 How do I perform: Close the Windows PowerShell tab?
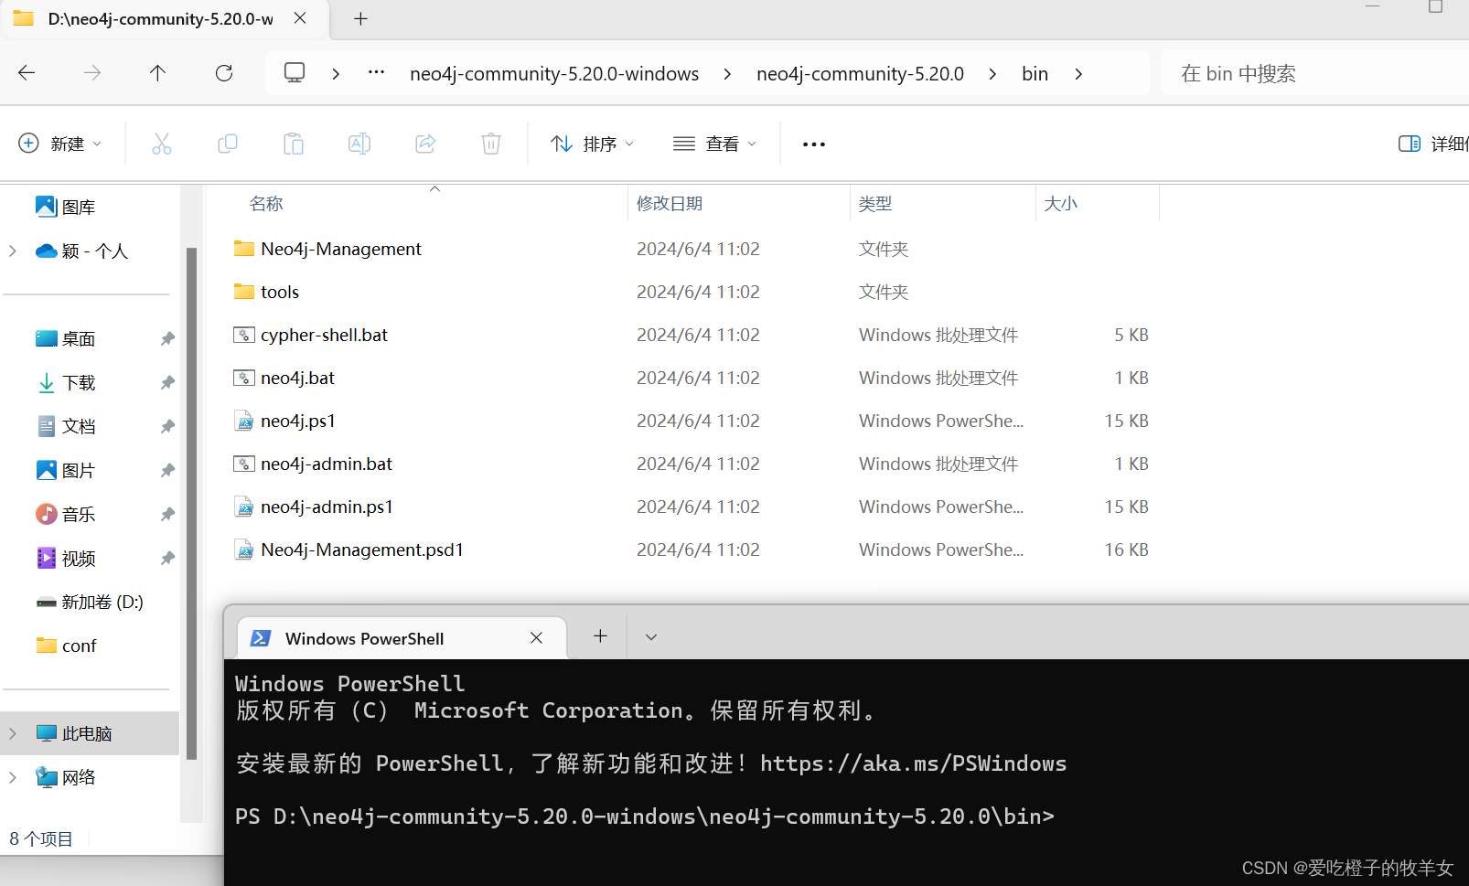[536, 638]
